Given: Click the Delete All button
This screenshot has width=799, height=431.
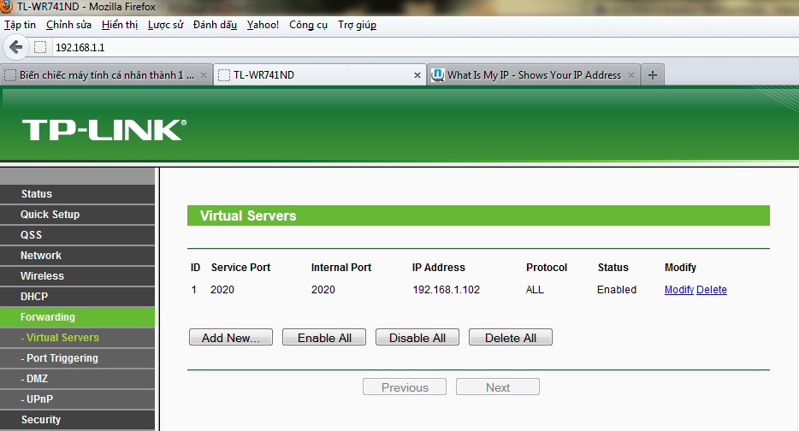Looking at the screenshot, I should tap(511, 337).
